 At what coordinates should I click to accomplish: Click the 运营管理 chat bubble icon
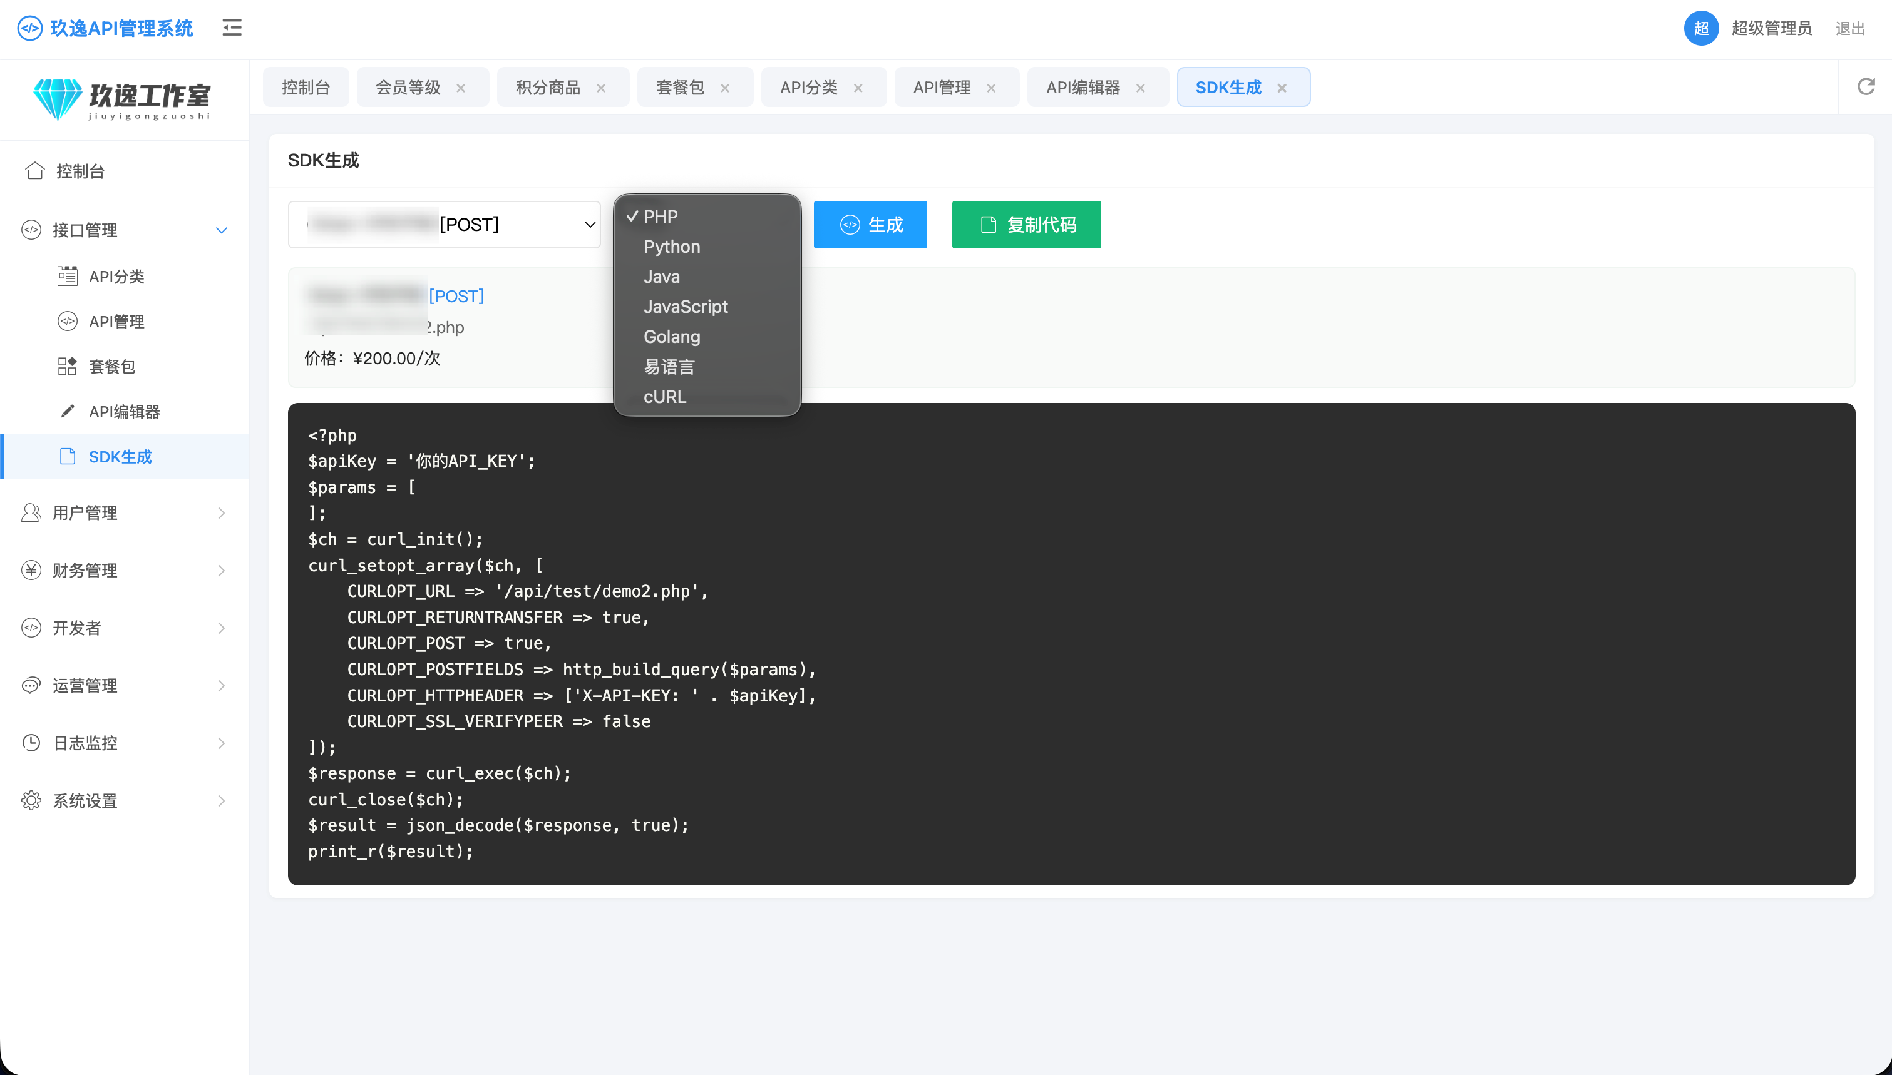(x=31, y=685)
